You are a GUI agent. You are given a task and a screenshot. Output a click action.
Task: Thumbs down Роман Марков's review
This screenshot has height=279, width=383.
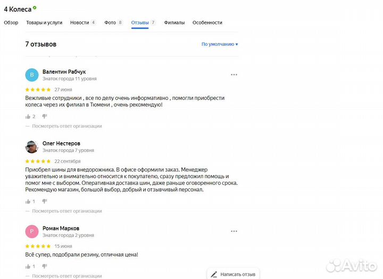[x=45, y=266]
